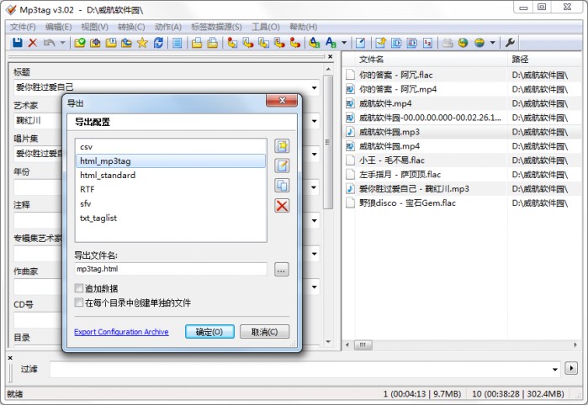Open the Export Configuration Archive link
The image size is (588, 405).
click(x=121, y=332)
